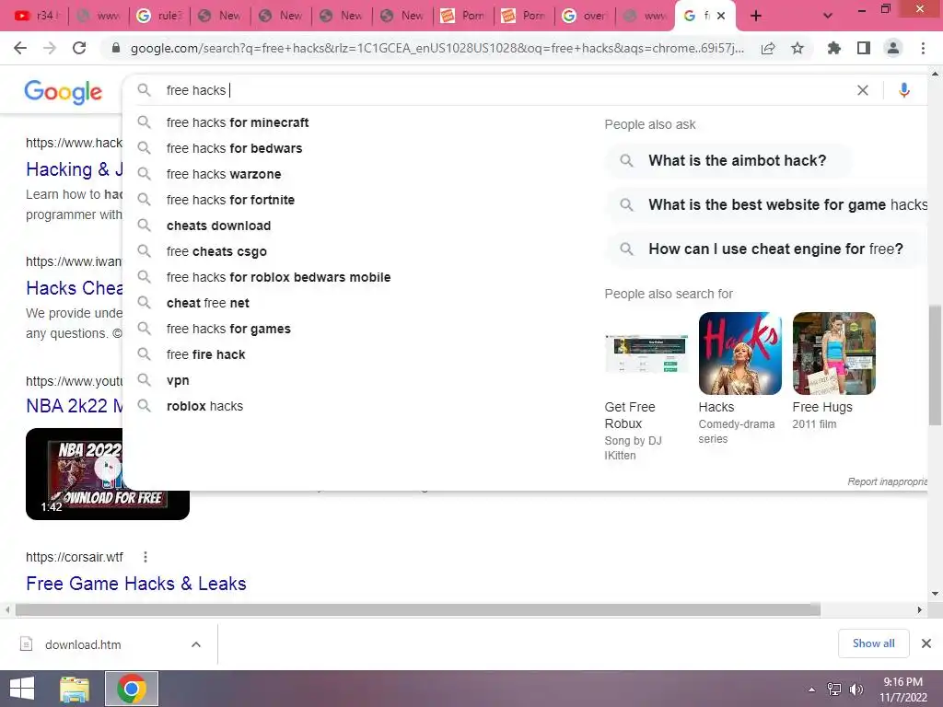Show hidden system tray icons

tap(812, 690)
